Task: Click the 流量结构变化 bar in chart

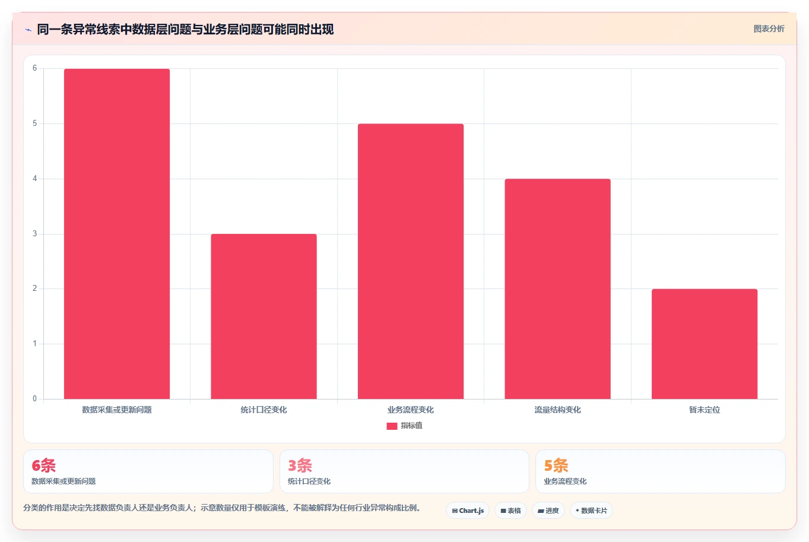Action: click(x=557, y=289)
